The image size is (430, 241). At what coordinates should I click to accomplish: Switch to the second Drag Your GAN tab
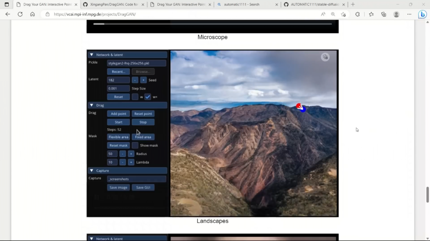click(181, 4)
